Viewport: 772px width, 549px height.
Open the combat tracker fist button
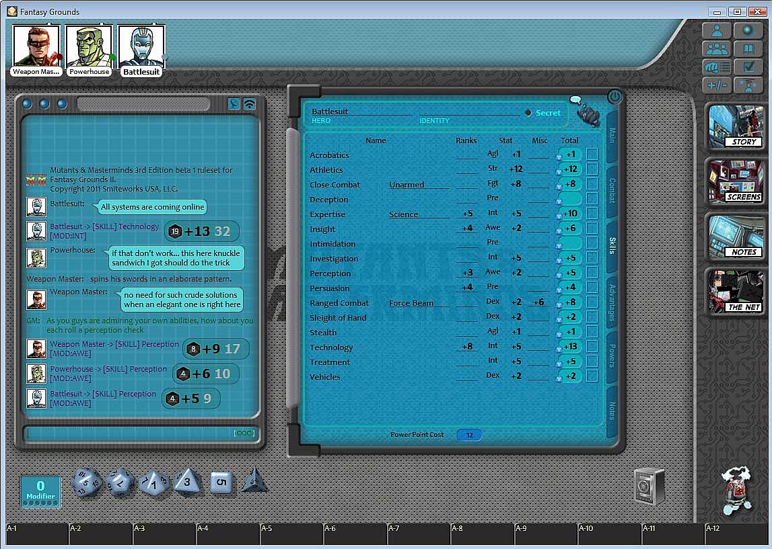717,67
